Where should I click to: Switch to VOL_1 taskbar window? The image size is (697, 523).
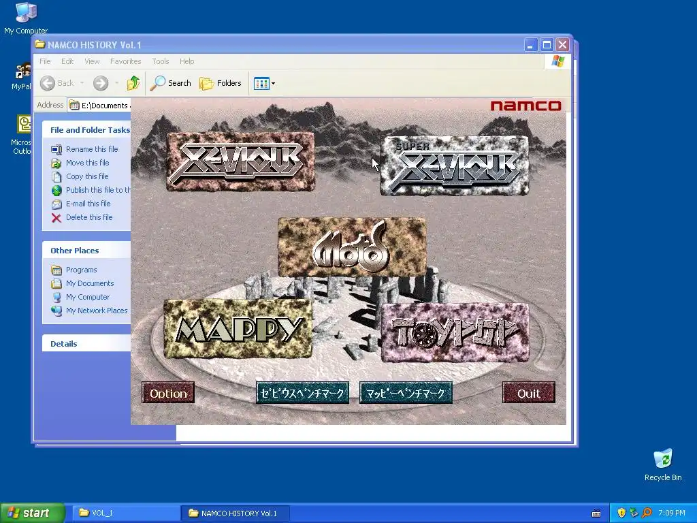click(x=125, y=513)
